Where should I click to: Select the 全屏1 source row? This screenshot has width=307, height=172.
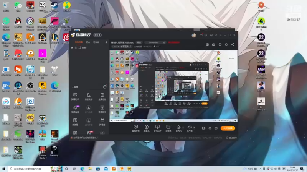tap(89, 47)
